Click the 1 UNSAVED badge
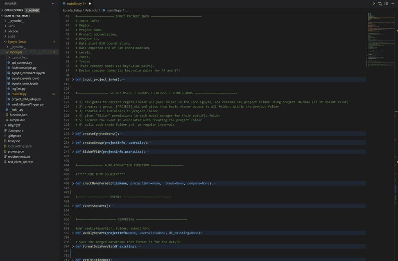 [32, 10]
